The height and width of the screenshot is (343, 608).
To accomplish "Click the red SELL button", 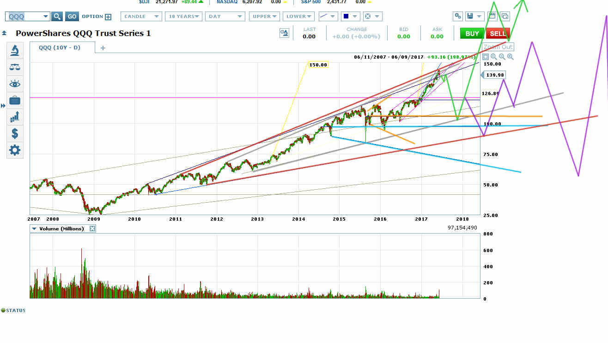I will (498, 34).
